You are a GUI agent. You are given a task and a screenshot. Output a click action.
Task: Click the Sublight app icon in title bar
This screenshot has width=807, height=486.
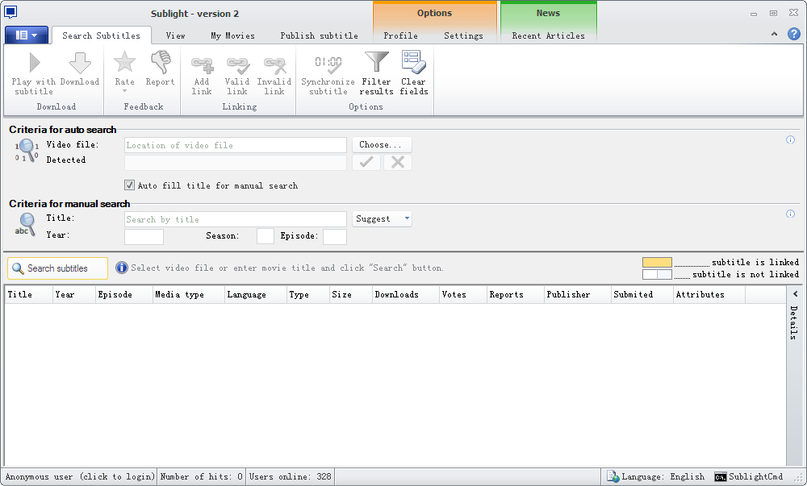[x=10, y=12]
